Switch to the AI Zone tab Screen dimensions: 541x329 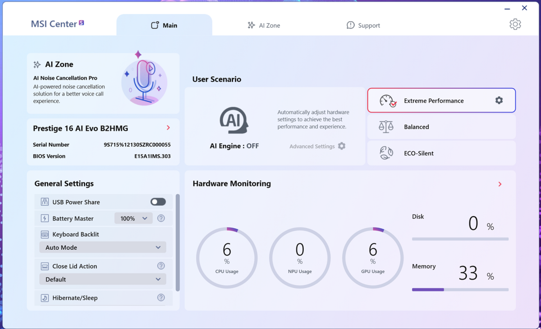tap(264, 25)
